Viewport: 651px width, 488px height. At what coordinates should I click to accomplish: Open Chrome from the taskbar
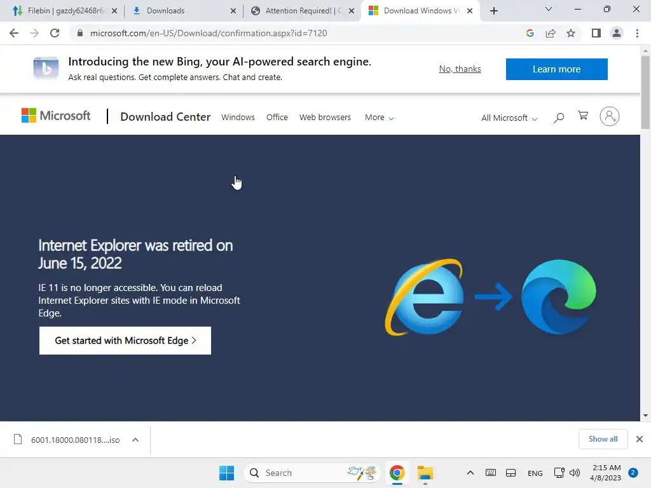pyautogui.click(x=397, y=473)
